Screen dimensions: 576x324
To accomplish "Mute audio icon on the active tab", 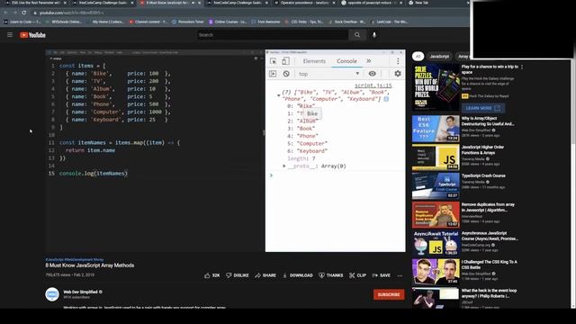I will (193, 3).
